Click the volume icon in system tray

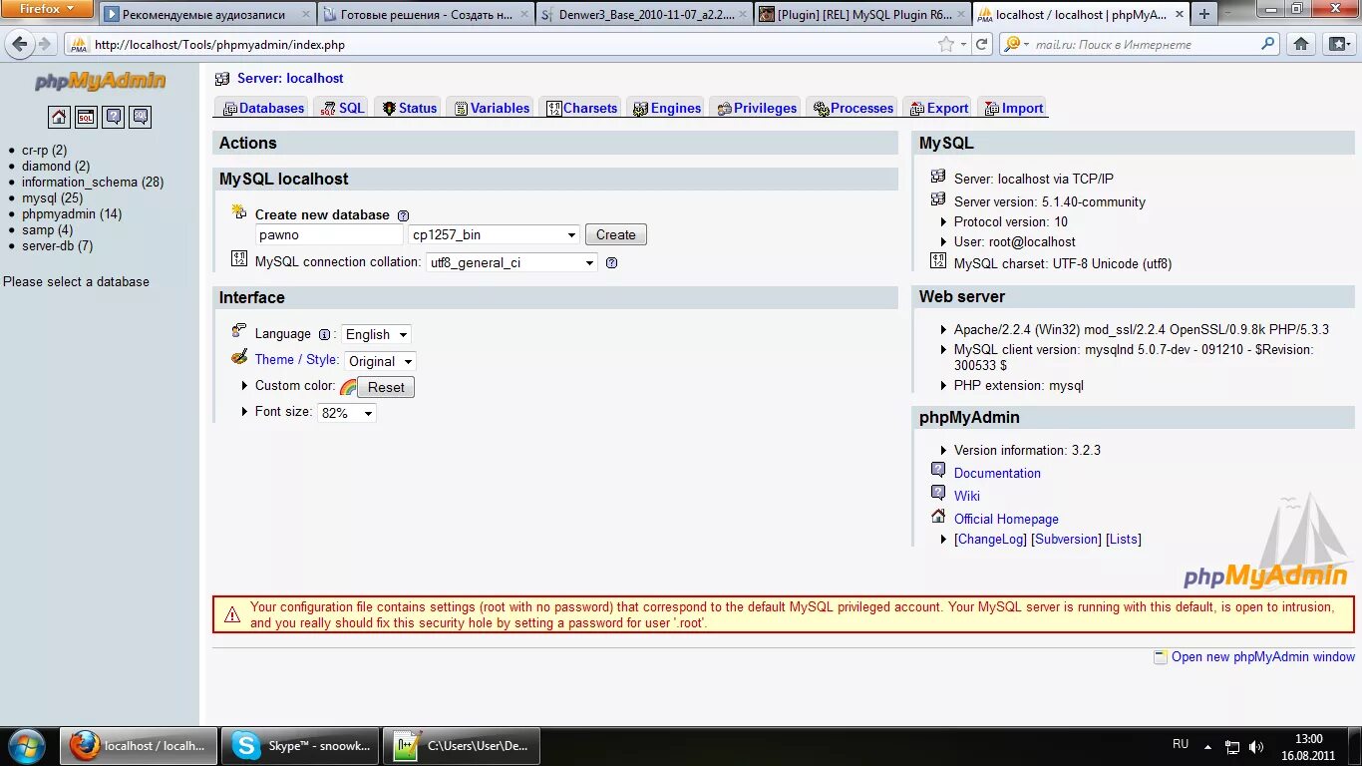1256,747
